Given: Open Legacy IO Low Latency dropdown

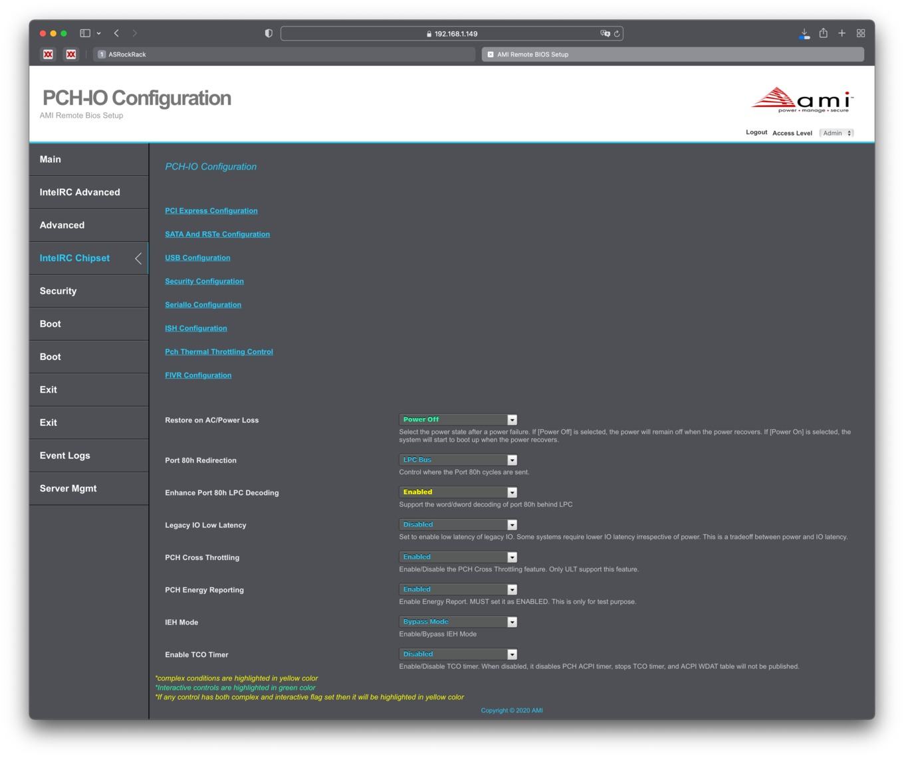Looking at the screenshot, I should [x=458, y=525].
